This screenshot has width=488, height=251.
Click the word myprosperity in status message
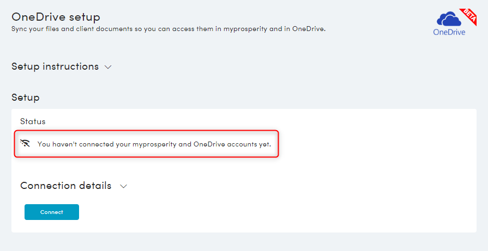[154, 144]
